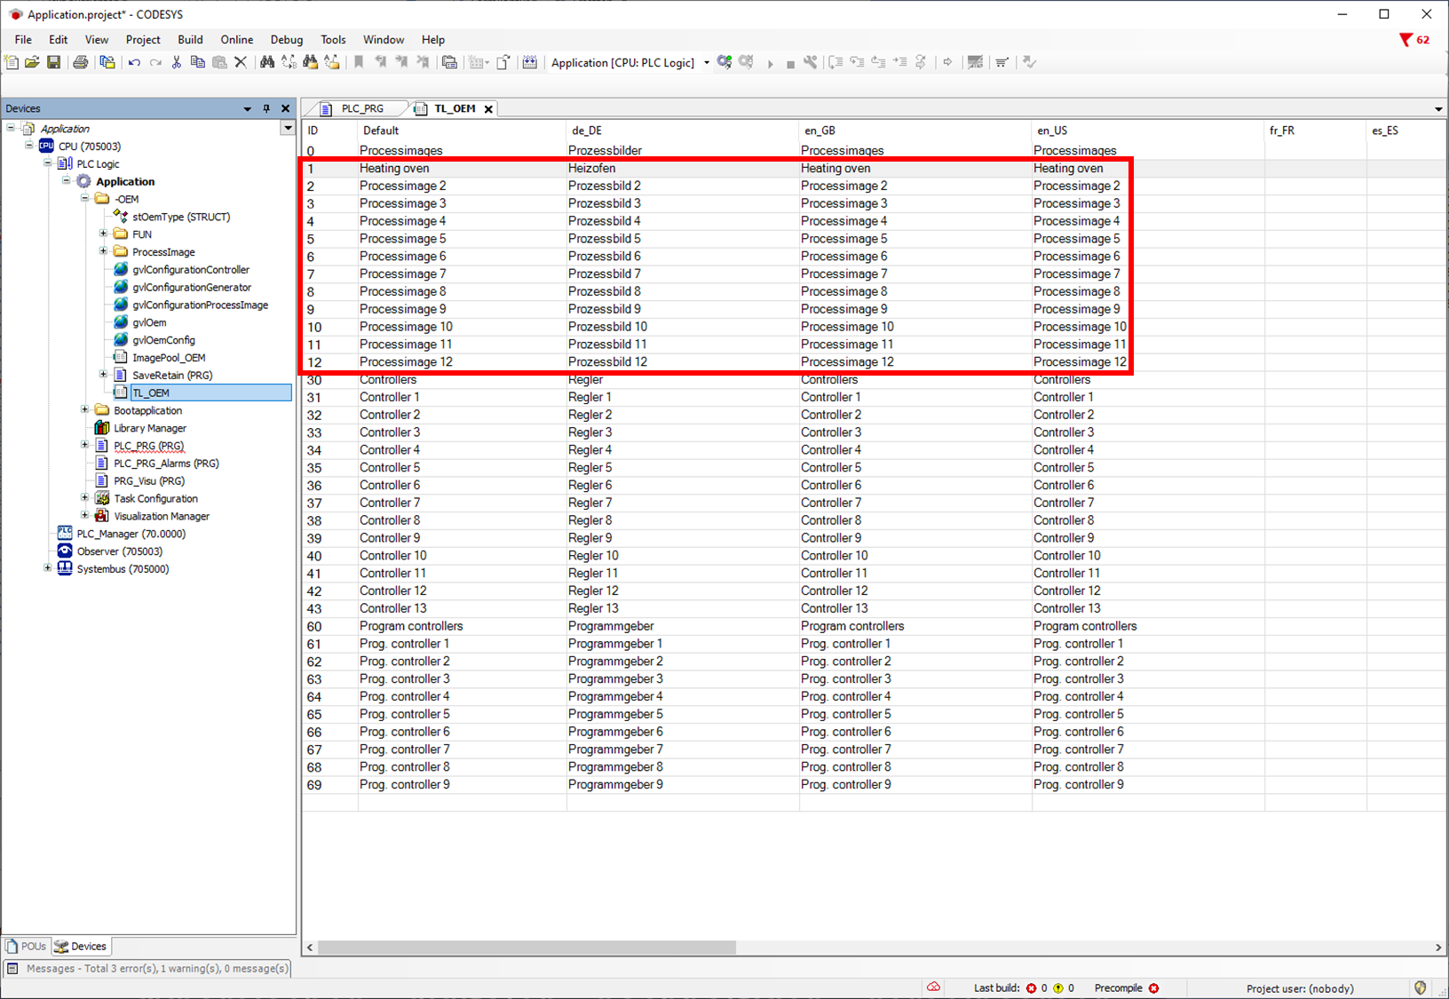This screenshot has height=999, width=1449.
Task: Click the Login gear icon in toolbar
Action: click(x=724, y=62)
